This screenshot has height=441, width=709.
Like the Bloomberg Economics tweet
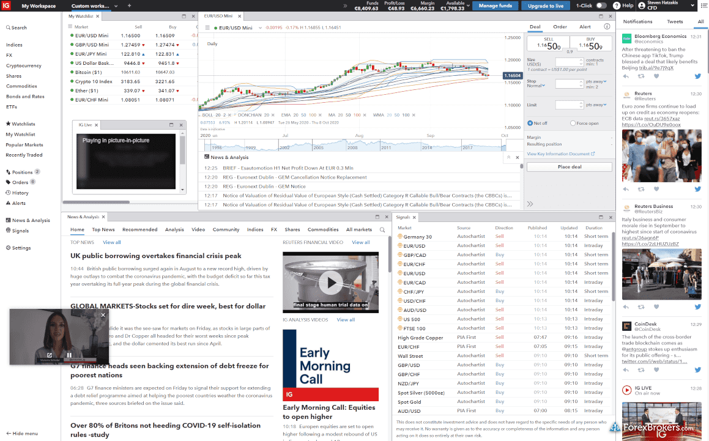(656, 76)
